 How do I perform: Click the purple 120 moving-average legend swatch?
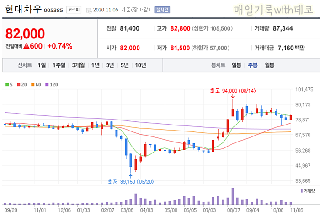[x=47, y=84]
